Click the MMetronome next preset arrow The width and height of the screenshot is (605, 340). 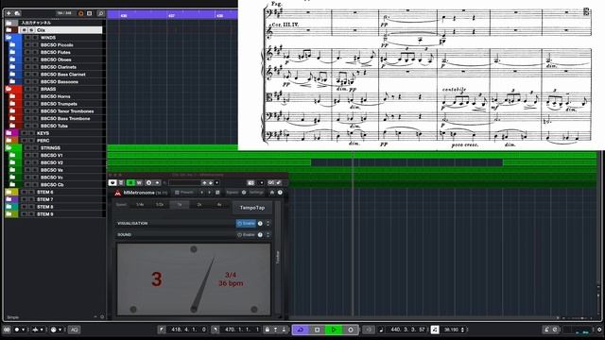point(210,193)
